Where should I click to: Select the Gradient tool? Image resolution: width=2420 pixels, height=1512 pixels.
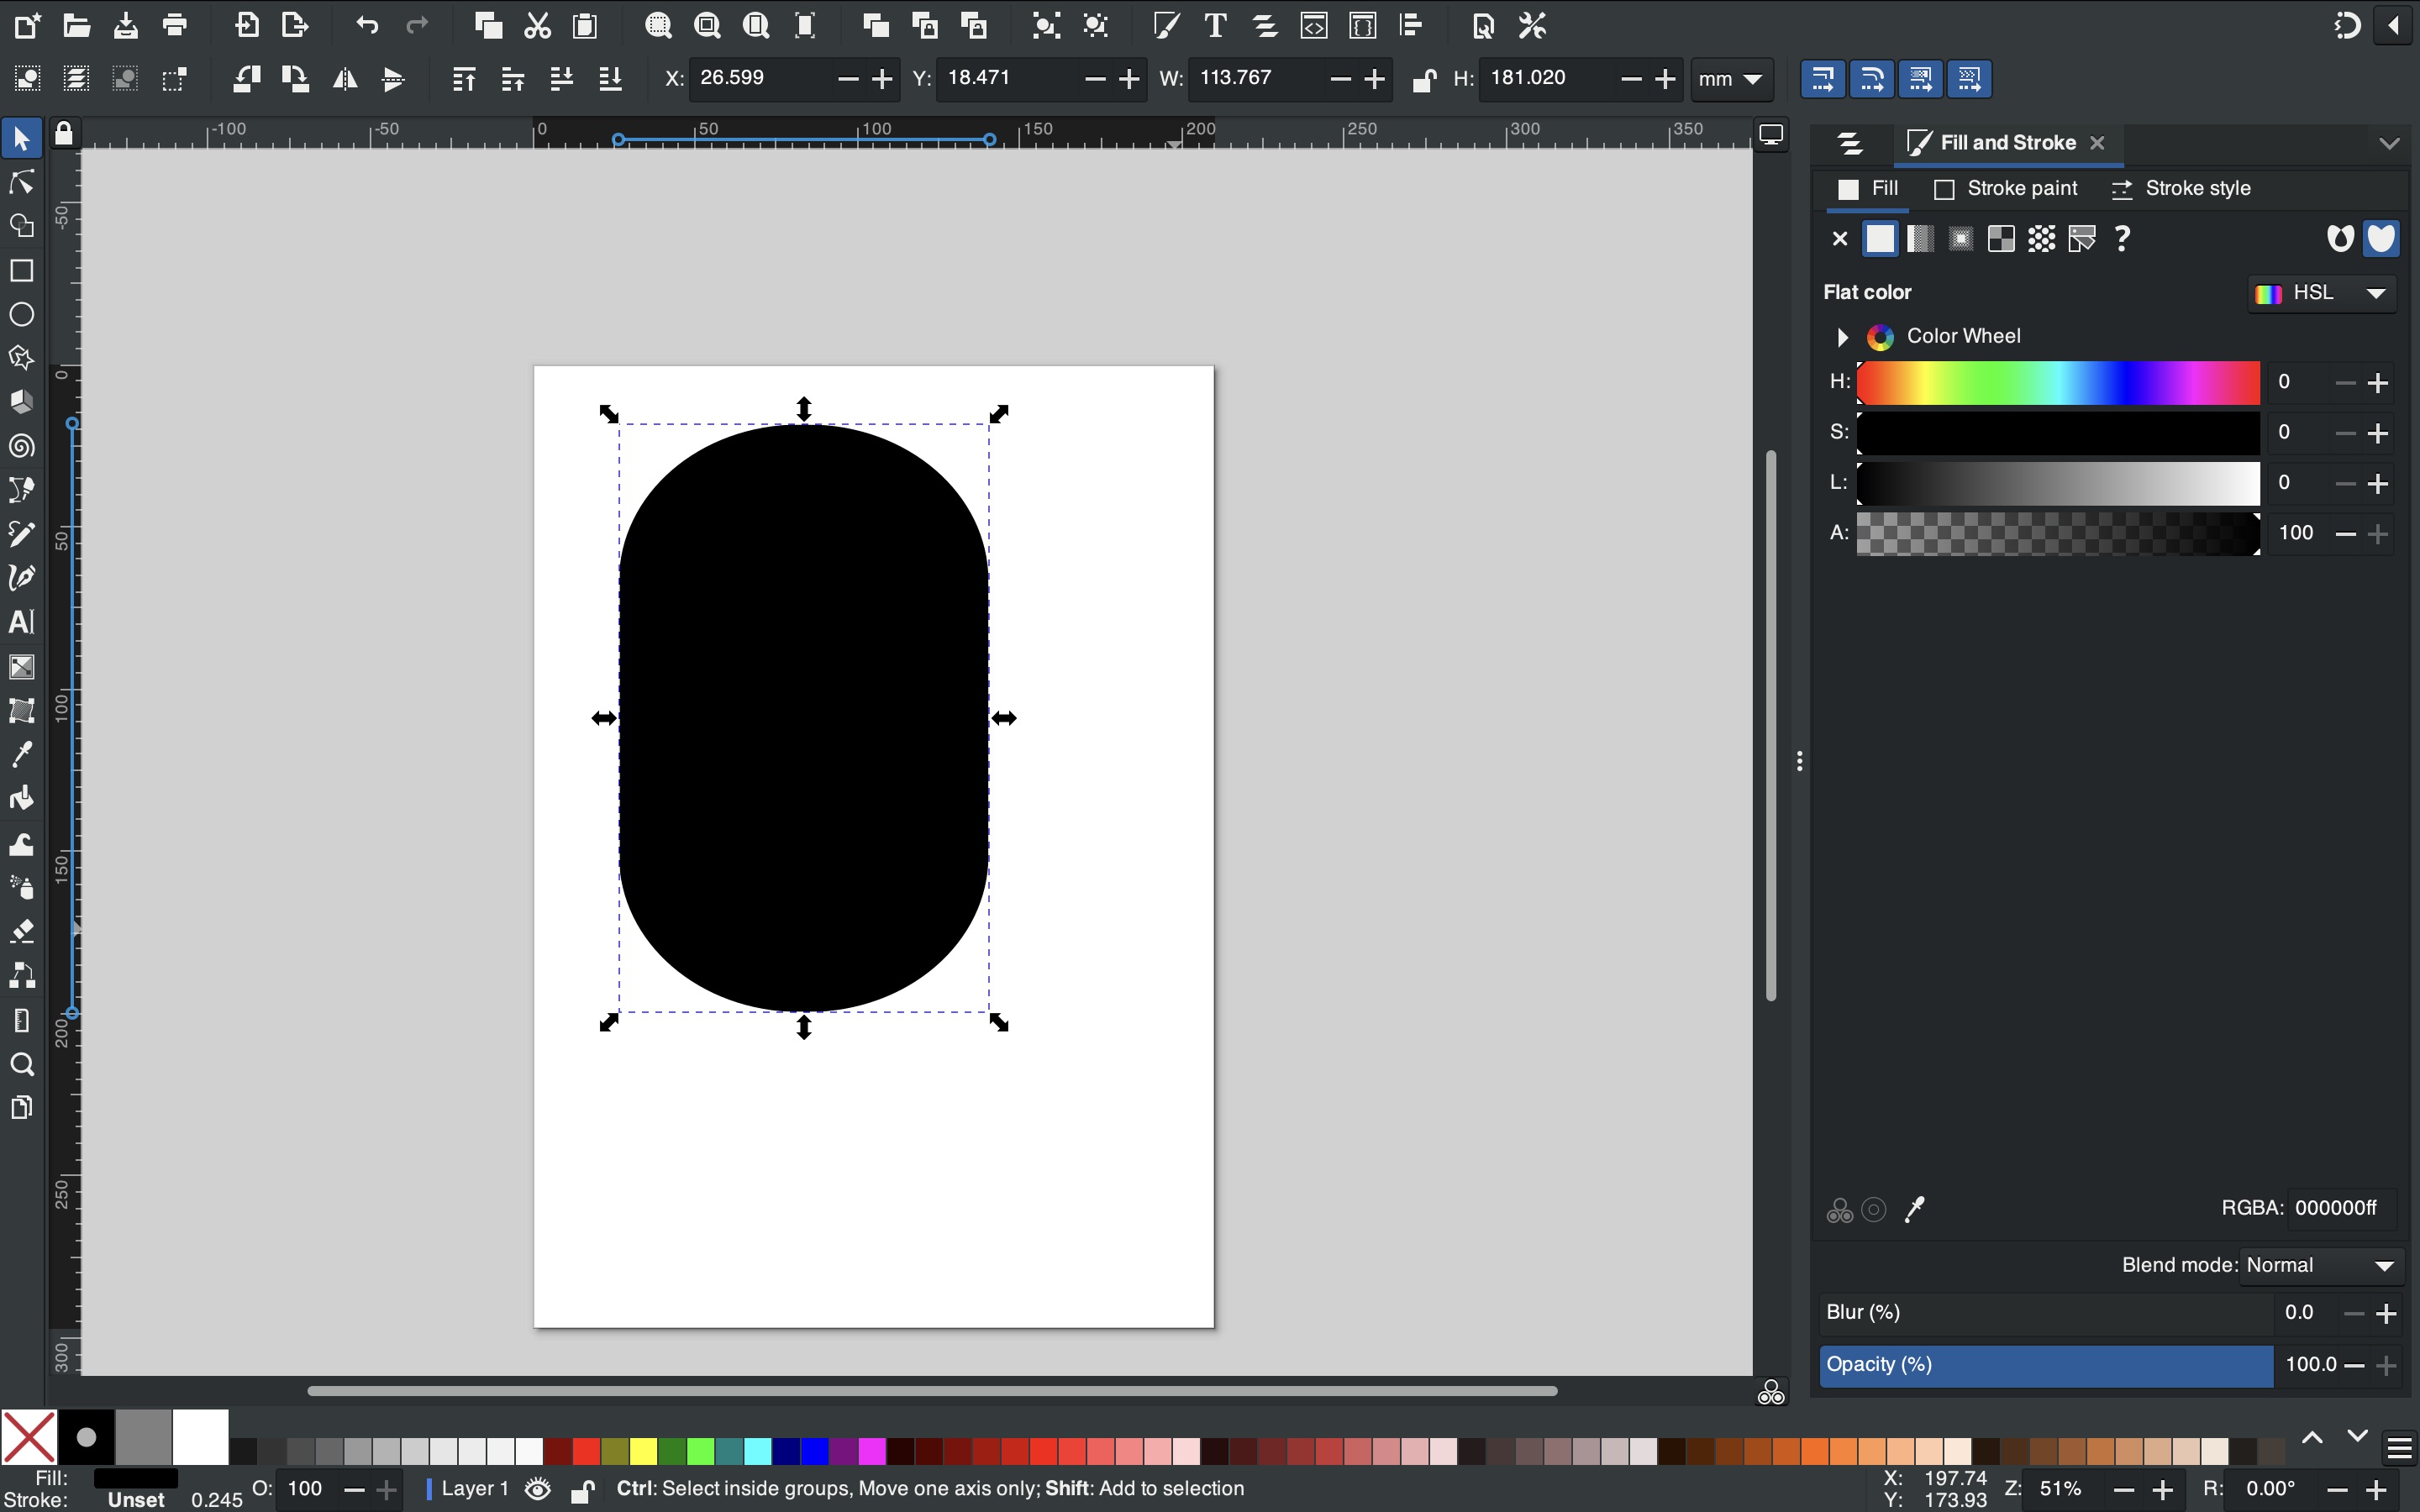click(x=22, y=667)
